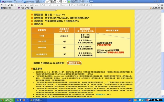This screenshot has width=164, height=102.
Task: Click the 瞭解詳情 button
Action: pyautogui.click(x=74, y=63)
